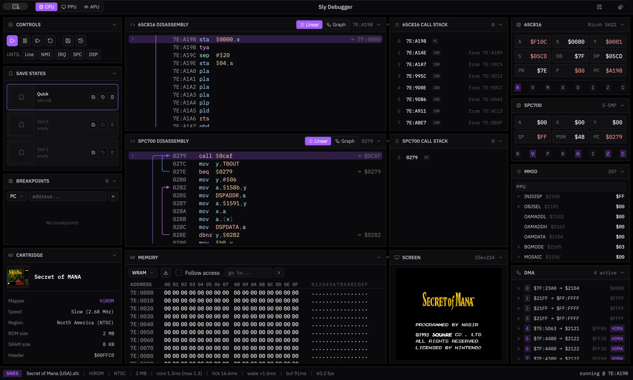Restore the Quick save state
Image resolution: width=633 pixels, height=380 pixels.
[x=103, y=97]
